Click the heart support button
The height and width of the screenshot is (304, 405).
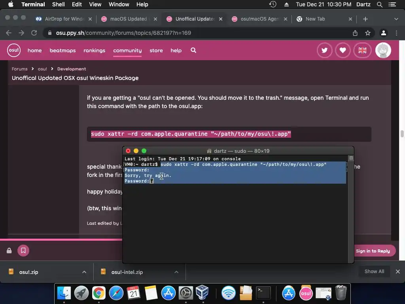(343, 50)
